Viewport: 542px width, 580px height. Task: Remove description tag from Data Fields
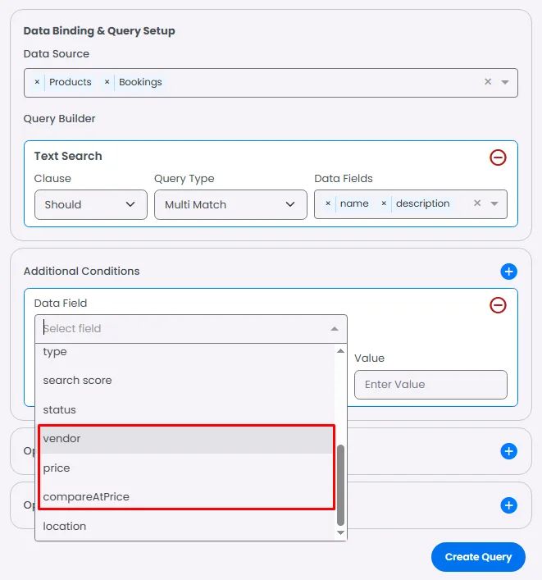[384, 203]
